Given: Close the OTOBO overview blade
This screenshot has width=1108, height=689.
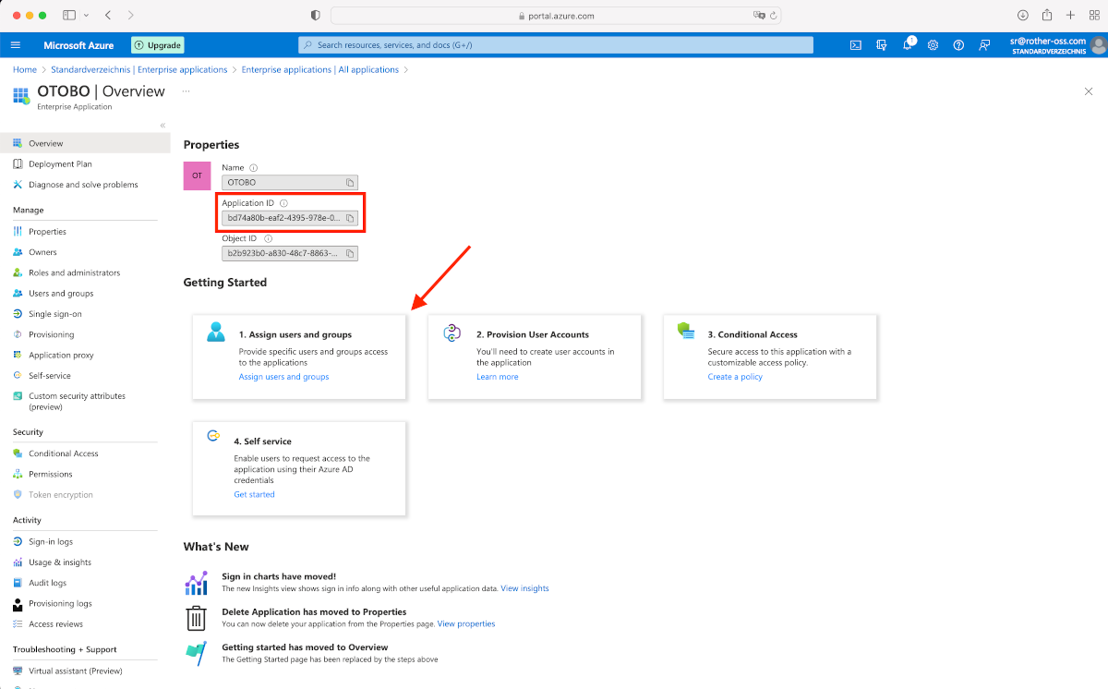Looking at the screenshot, I should click(x=1088, y=91).
